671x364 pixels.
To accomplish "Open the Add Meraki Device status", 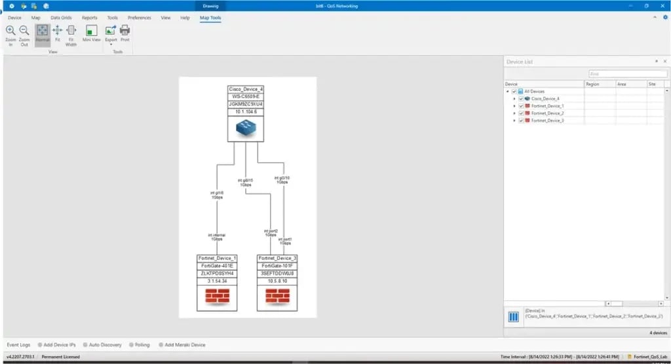I will coord(182,345).
